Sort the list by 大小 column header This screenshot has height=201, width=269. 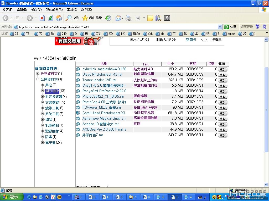pyautogui.click(x=170, y=64)
